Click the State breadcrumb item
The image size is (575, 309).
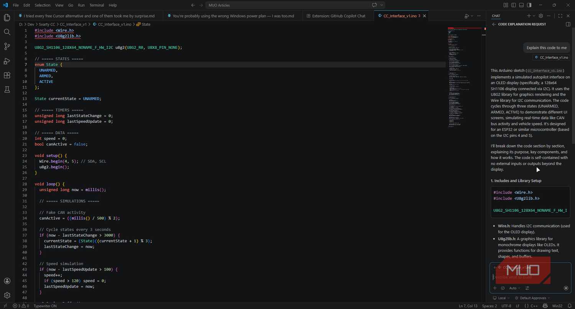tap(143, 24)
